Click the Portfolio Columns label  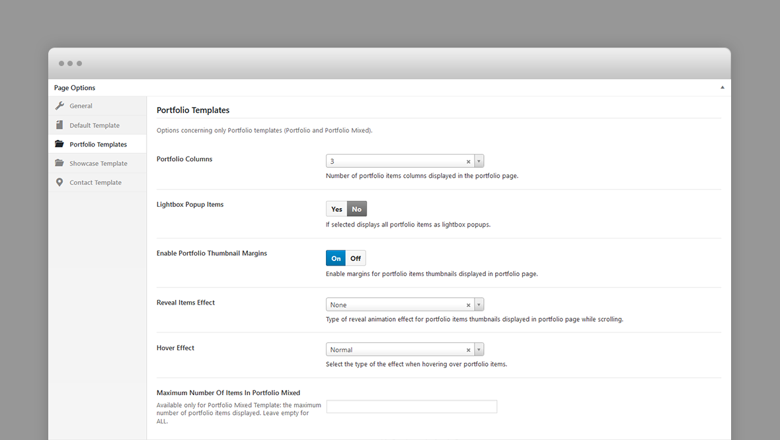click(x=184, y=159)
